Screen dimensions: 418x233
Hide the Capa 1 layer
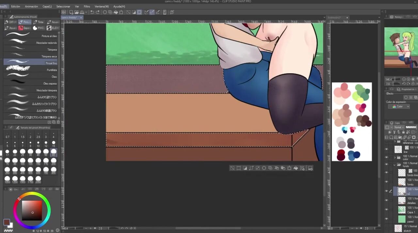pos(387,210)
